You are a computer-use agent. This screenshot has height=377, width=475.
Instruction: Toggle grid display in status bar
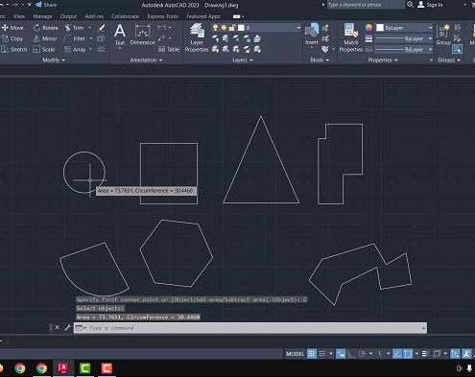point(312,354)
